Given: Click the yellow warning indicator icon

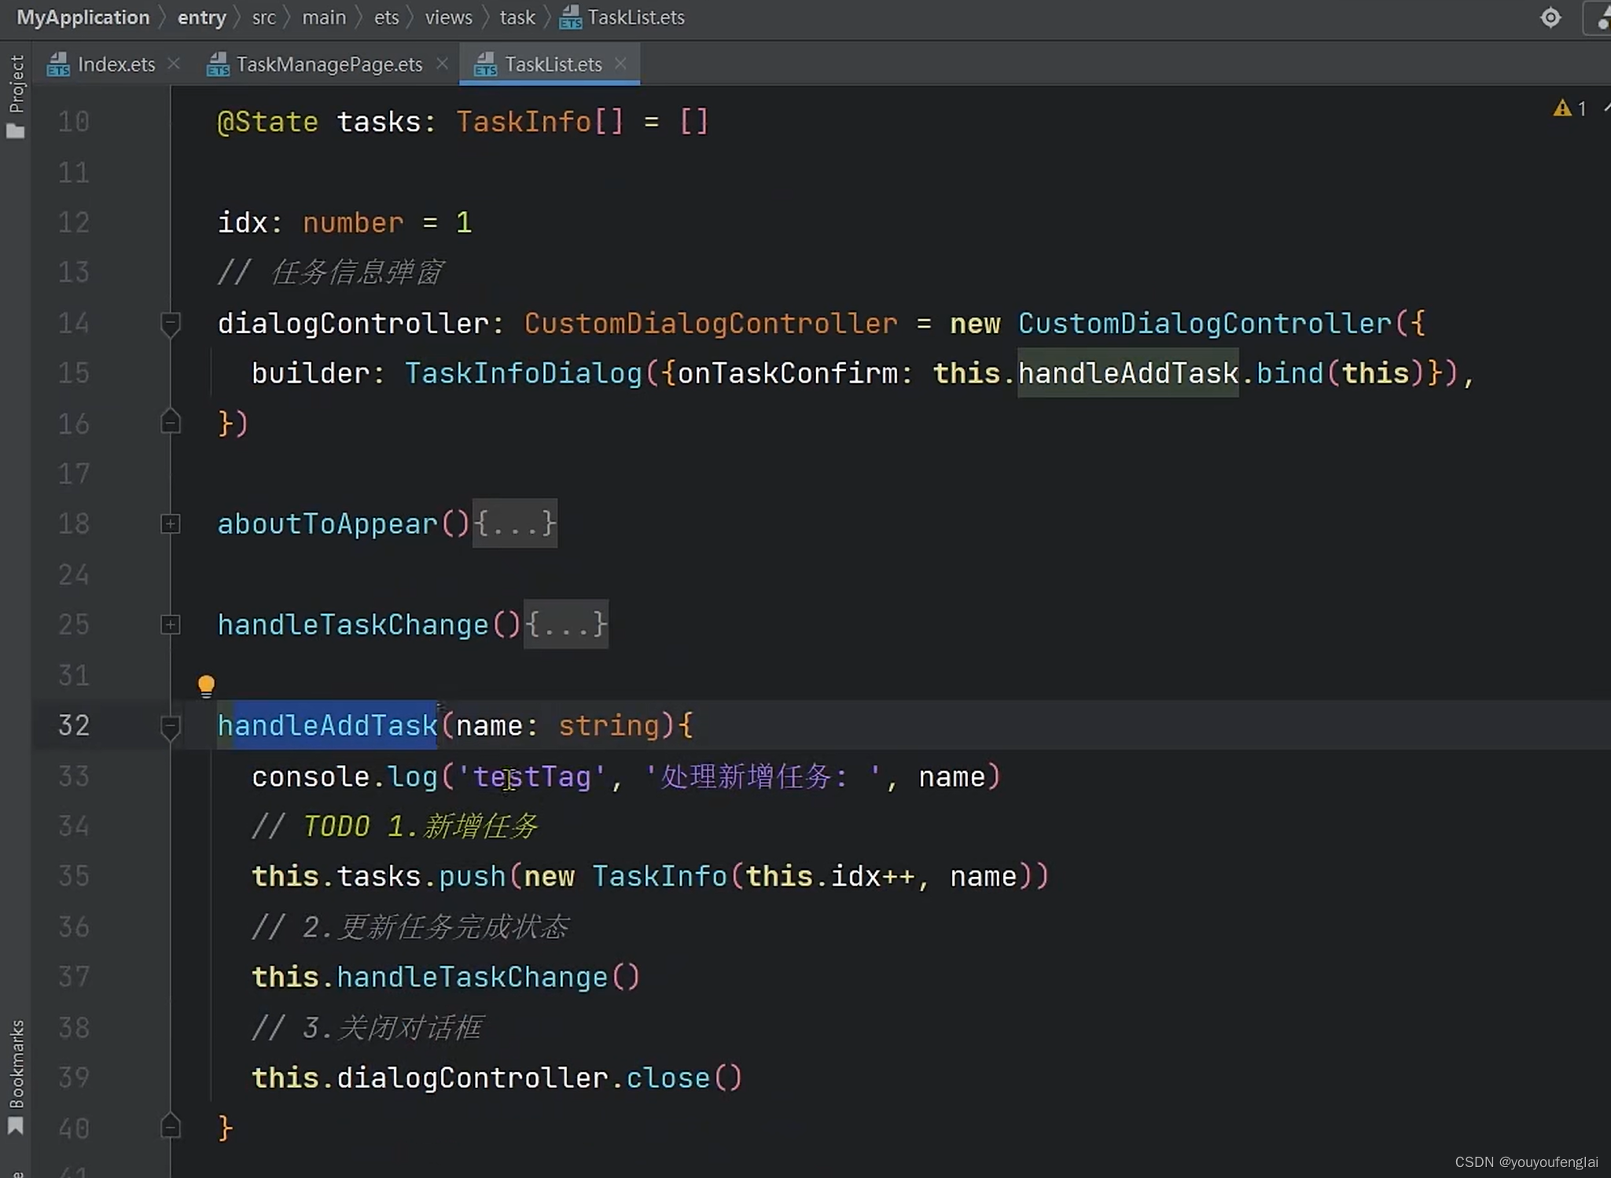Looking at the screenshot, I should 1561,108.
